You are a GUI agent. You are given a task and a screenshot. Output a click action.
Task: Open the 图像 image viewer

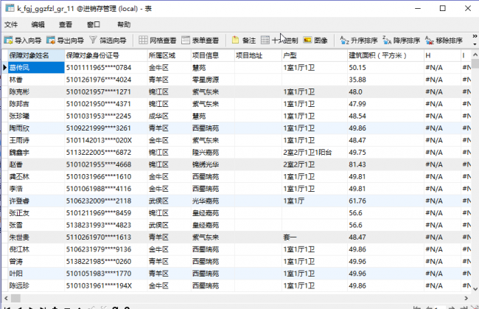coord(315,40)
